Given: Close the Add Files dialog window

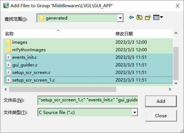Looking at the screenshot, I should [178, 6].
